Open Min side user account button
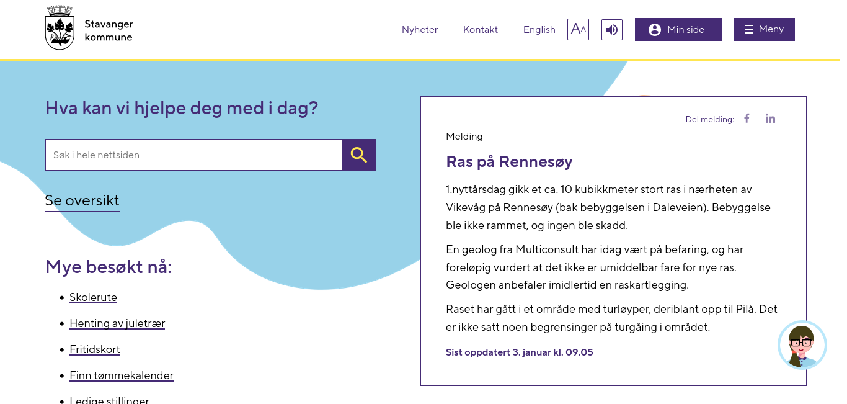This screenshot has width=847, height=404. (x=678, y=29)
